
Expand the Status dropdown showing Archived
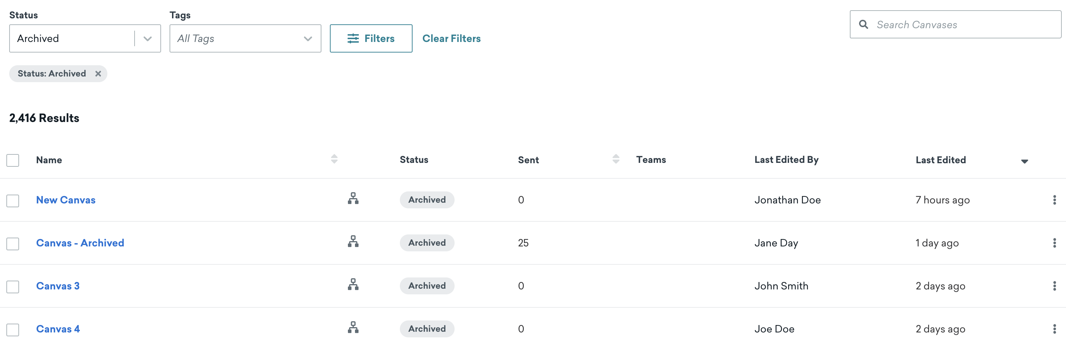pyautogui.click(x=85, y=38)
